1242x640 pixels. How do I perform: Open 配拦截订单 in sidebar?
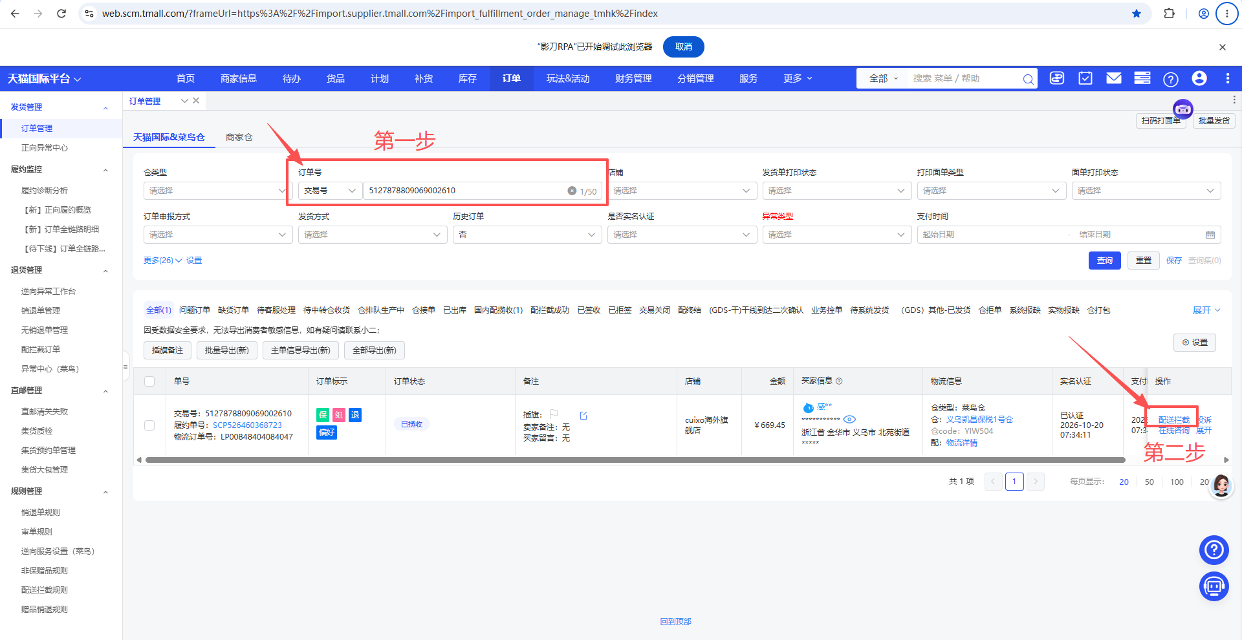[41, 350]
